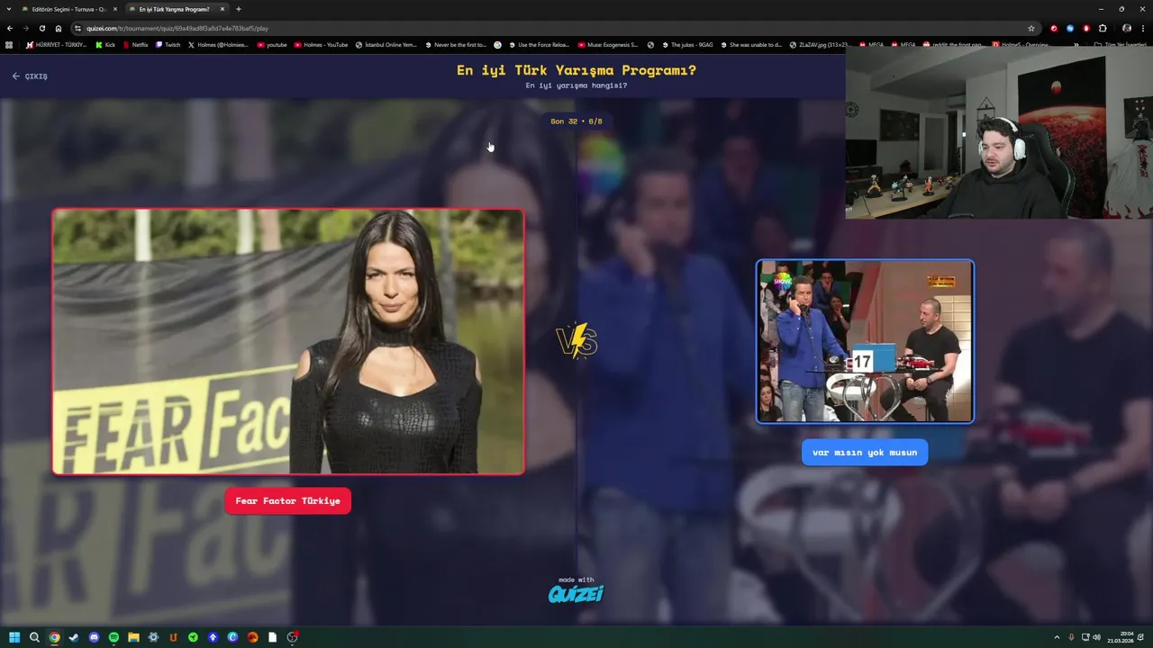Open the Chrome three-dot menu
The height and width of the screenshot is (648, 1153).
[x=1143, y=28]
